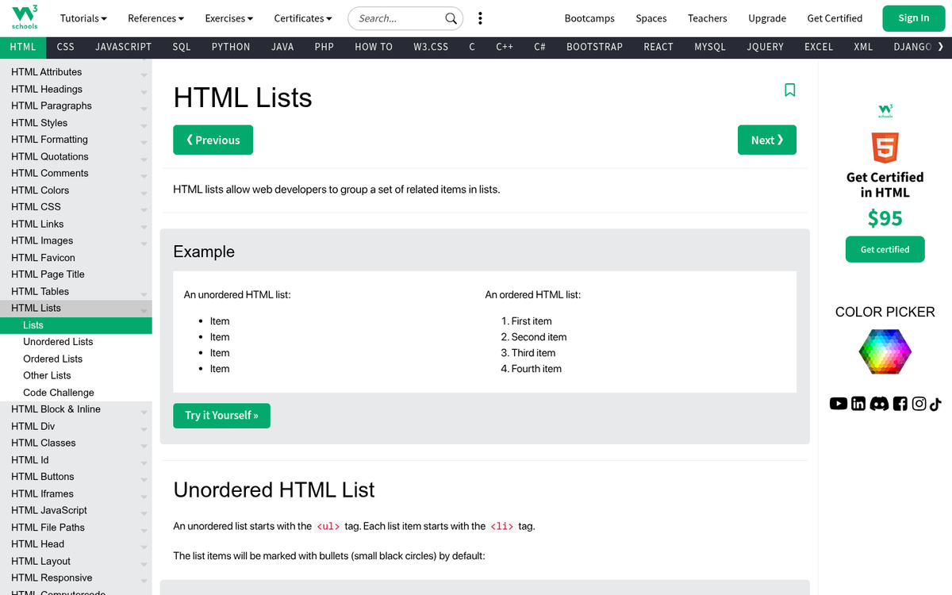952x595 pixels.
Task: Click the YouTube icon in the sidebar
Action: (x=839, y=404)
